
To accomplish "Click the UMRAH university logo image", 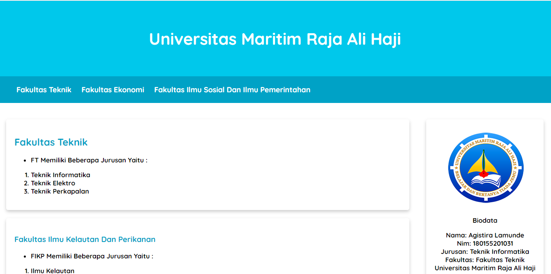I will pos(485,167).
